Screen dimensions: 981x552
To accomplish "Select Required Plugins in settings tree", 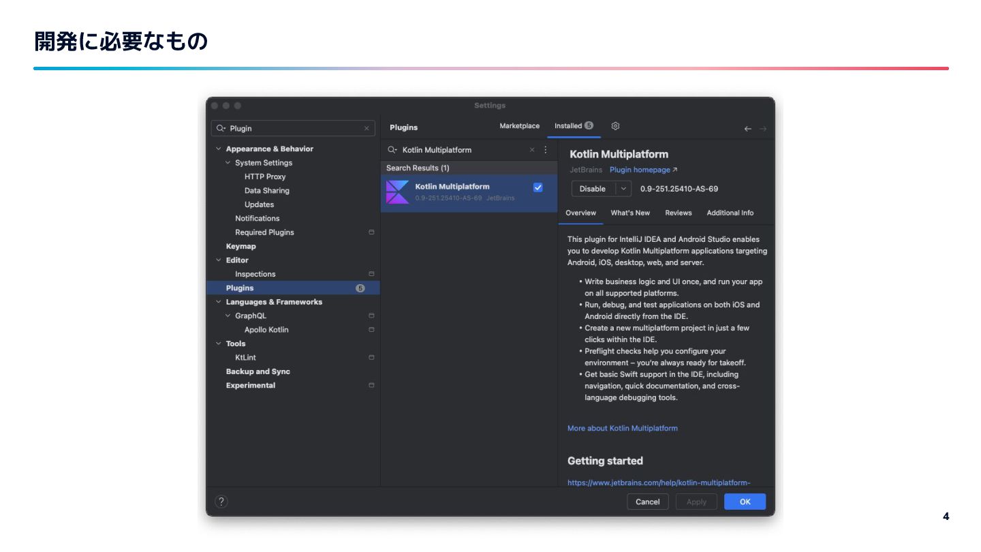I will coord(264,232).
